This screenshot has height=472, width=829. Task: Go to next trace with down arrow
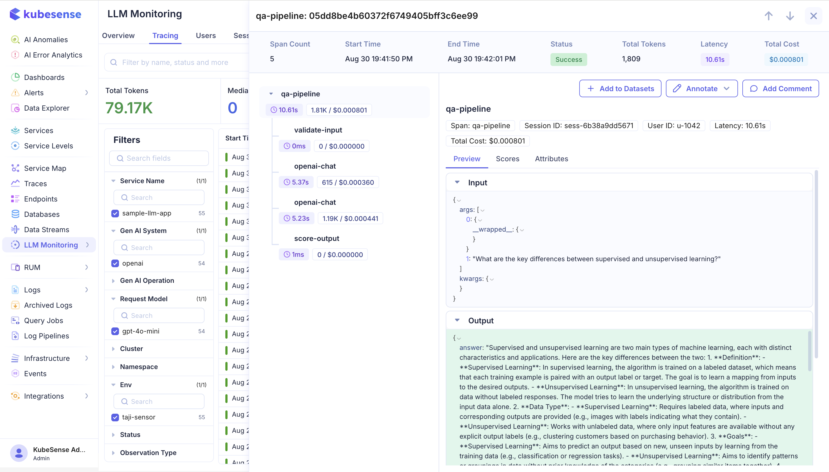[x=790, y=16]
